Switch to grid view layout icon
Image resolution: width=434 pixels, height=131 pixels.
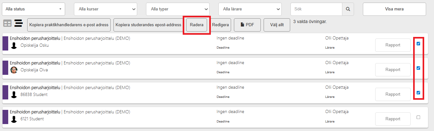(x=7, y=23)
